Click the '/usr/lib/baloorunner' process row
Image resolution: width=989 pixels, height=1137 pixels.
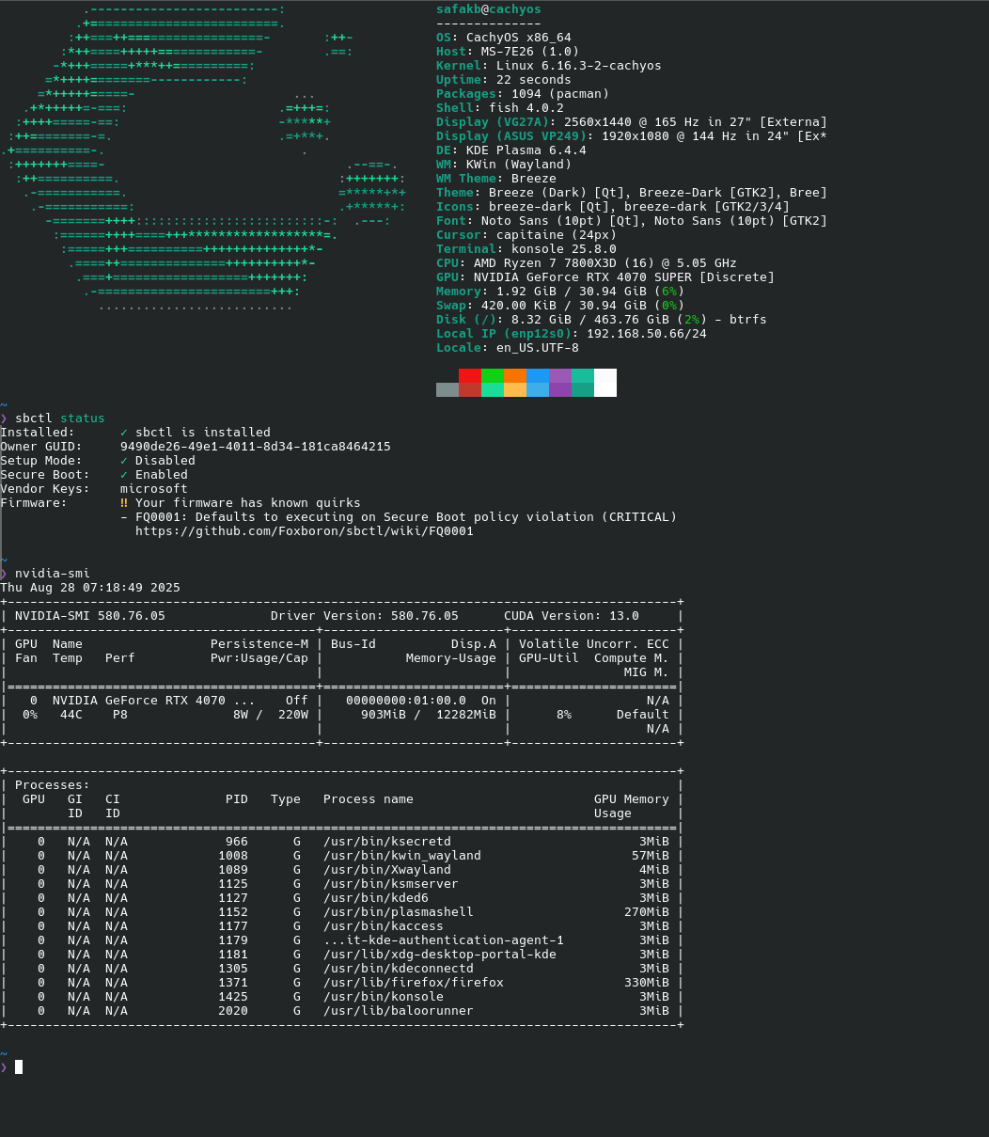(x=342, y=1011)
